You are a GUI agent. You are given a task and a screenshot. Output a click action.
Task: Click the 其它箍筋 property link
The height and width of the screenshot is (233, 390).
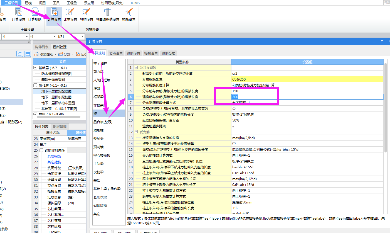[x=54, y=162]
